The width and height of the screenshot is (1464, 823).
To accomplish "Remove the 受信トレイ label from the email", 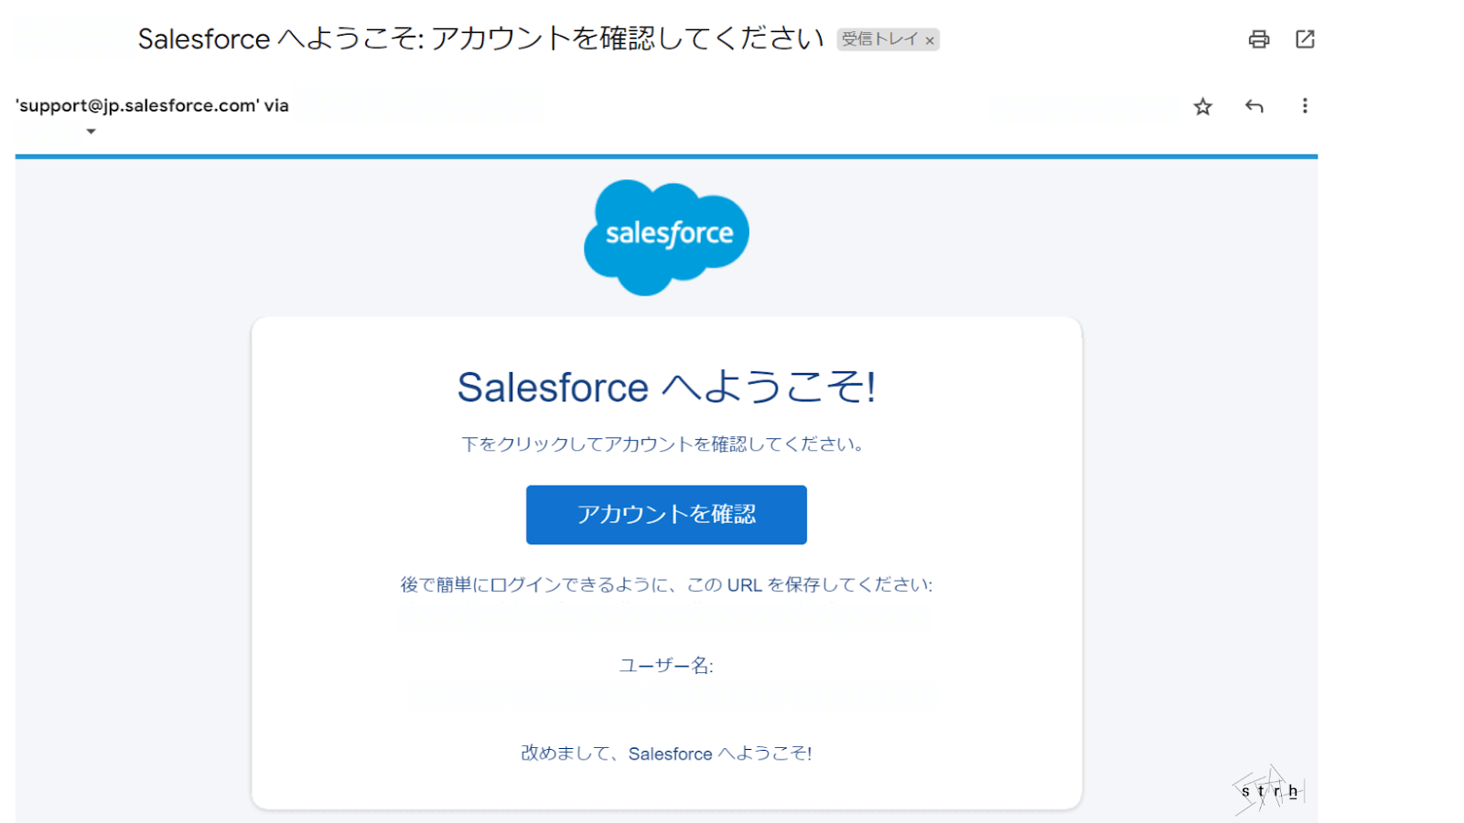I will pyautogui.click(x=930, y=39).
